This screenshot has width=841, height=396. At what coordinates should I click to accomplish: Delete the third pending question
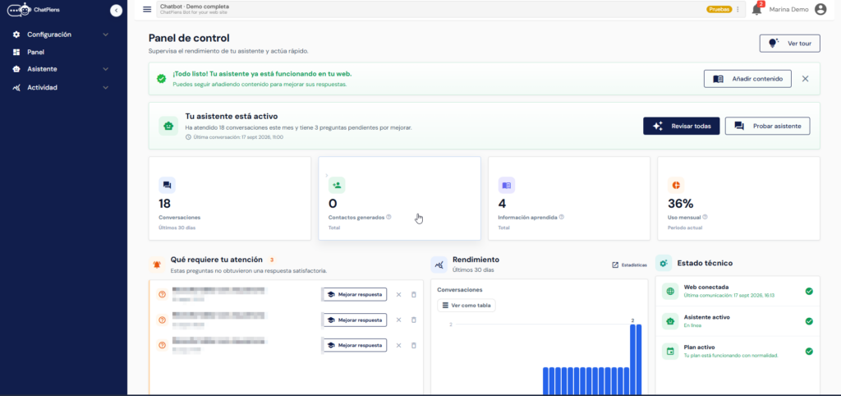[414, 345]
